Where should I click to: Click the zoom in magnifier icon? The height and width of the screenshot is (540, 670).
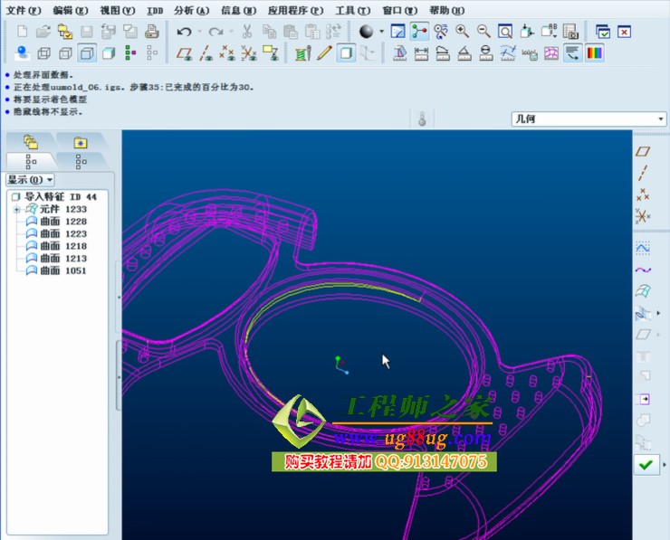pyautogui.click(x=462, y=32)
